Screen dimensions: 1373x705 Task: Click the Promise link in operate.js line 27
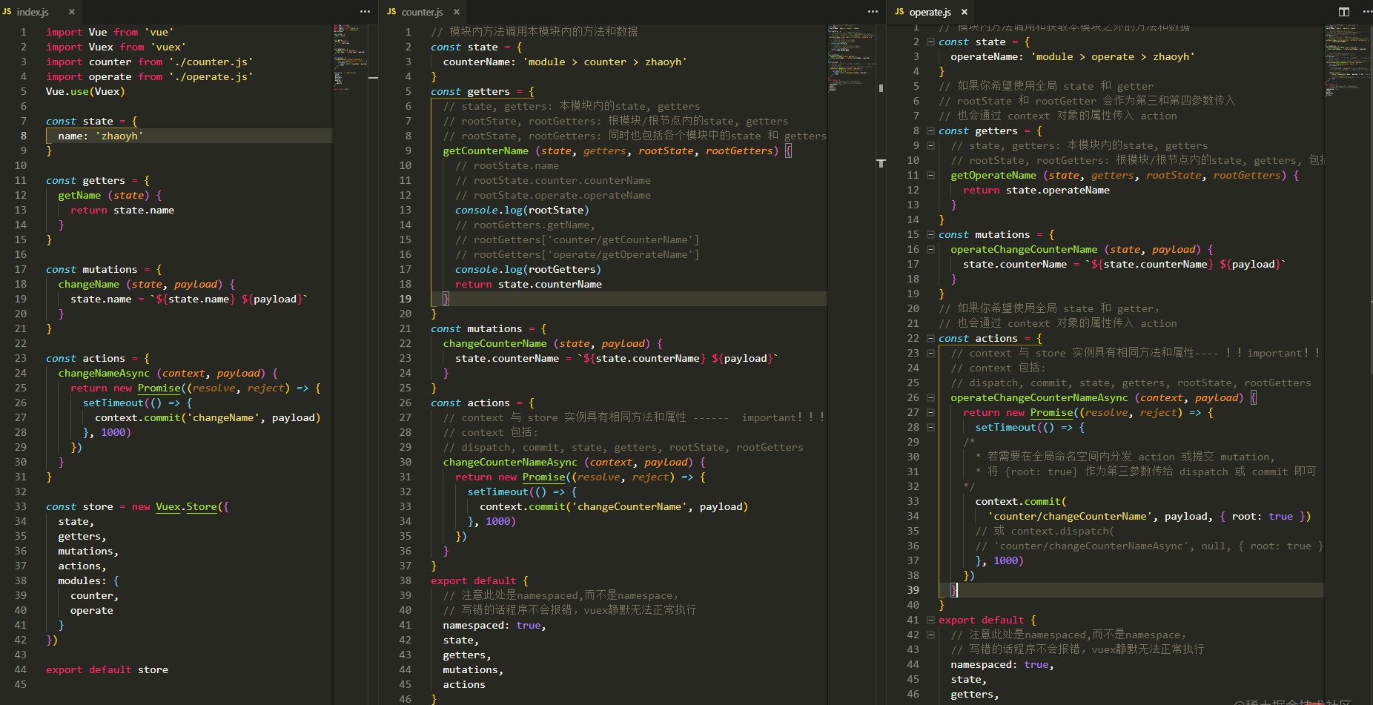pos(1052,412)
